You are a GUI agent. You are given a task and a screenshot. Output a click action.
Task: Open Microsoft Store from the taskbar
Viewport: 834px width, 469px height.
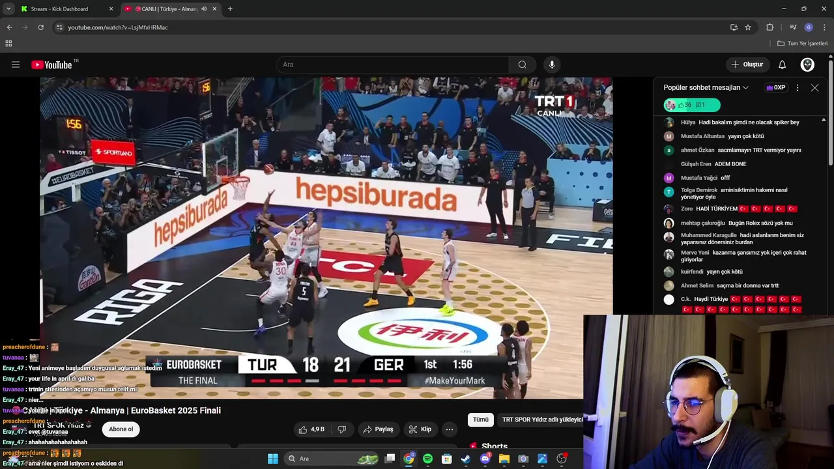tap(447, 459)
